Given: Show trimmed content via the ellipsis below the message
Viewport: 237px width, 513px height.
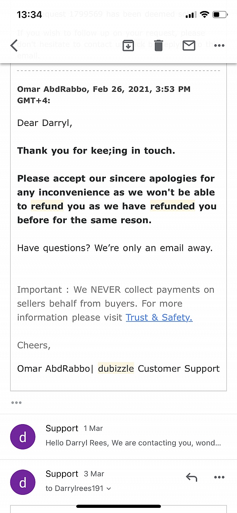Looking at the screenshot, I should [17, 402].
